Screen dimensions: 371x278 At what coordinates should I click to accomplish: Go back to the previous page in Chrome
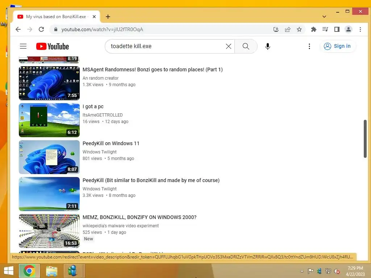18,29
